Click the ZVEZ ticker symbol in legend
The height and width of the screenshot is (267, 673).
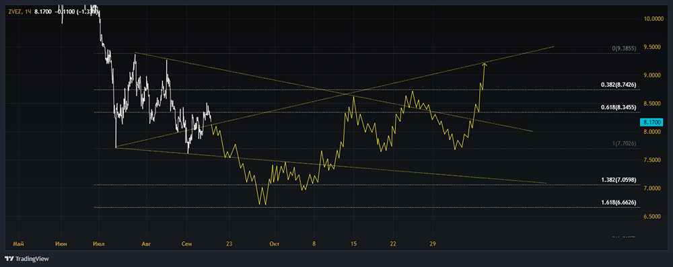coord(15,11)
